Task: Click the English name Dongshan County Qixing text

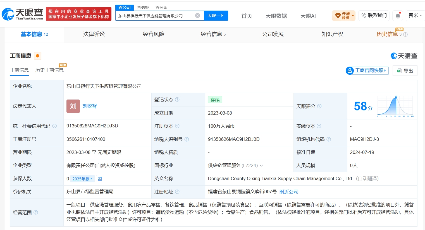Action: click(280, 178)
